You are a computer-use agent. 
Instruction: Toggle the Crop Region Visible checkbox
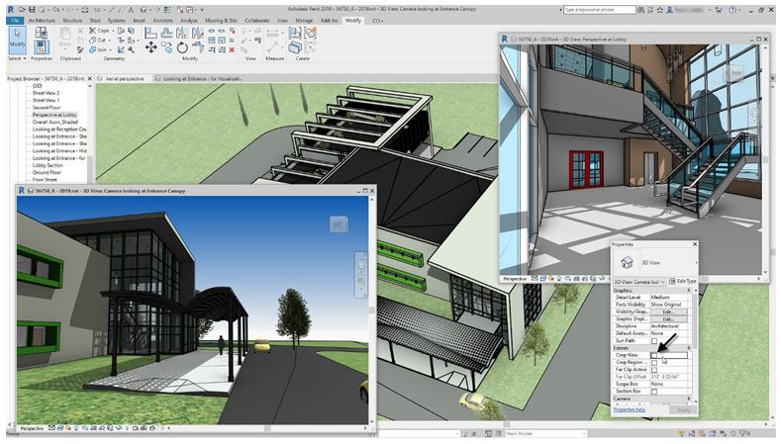[x=654, y=363]
